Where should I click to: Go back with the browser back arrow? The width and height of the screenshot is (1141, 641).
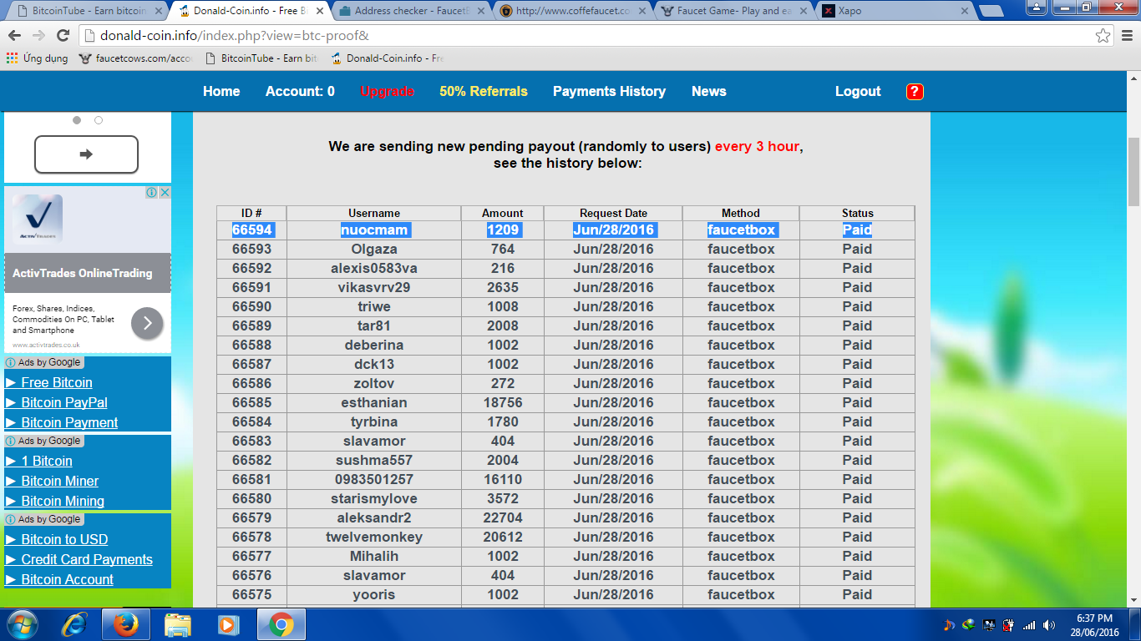tap(15, 36)
